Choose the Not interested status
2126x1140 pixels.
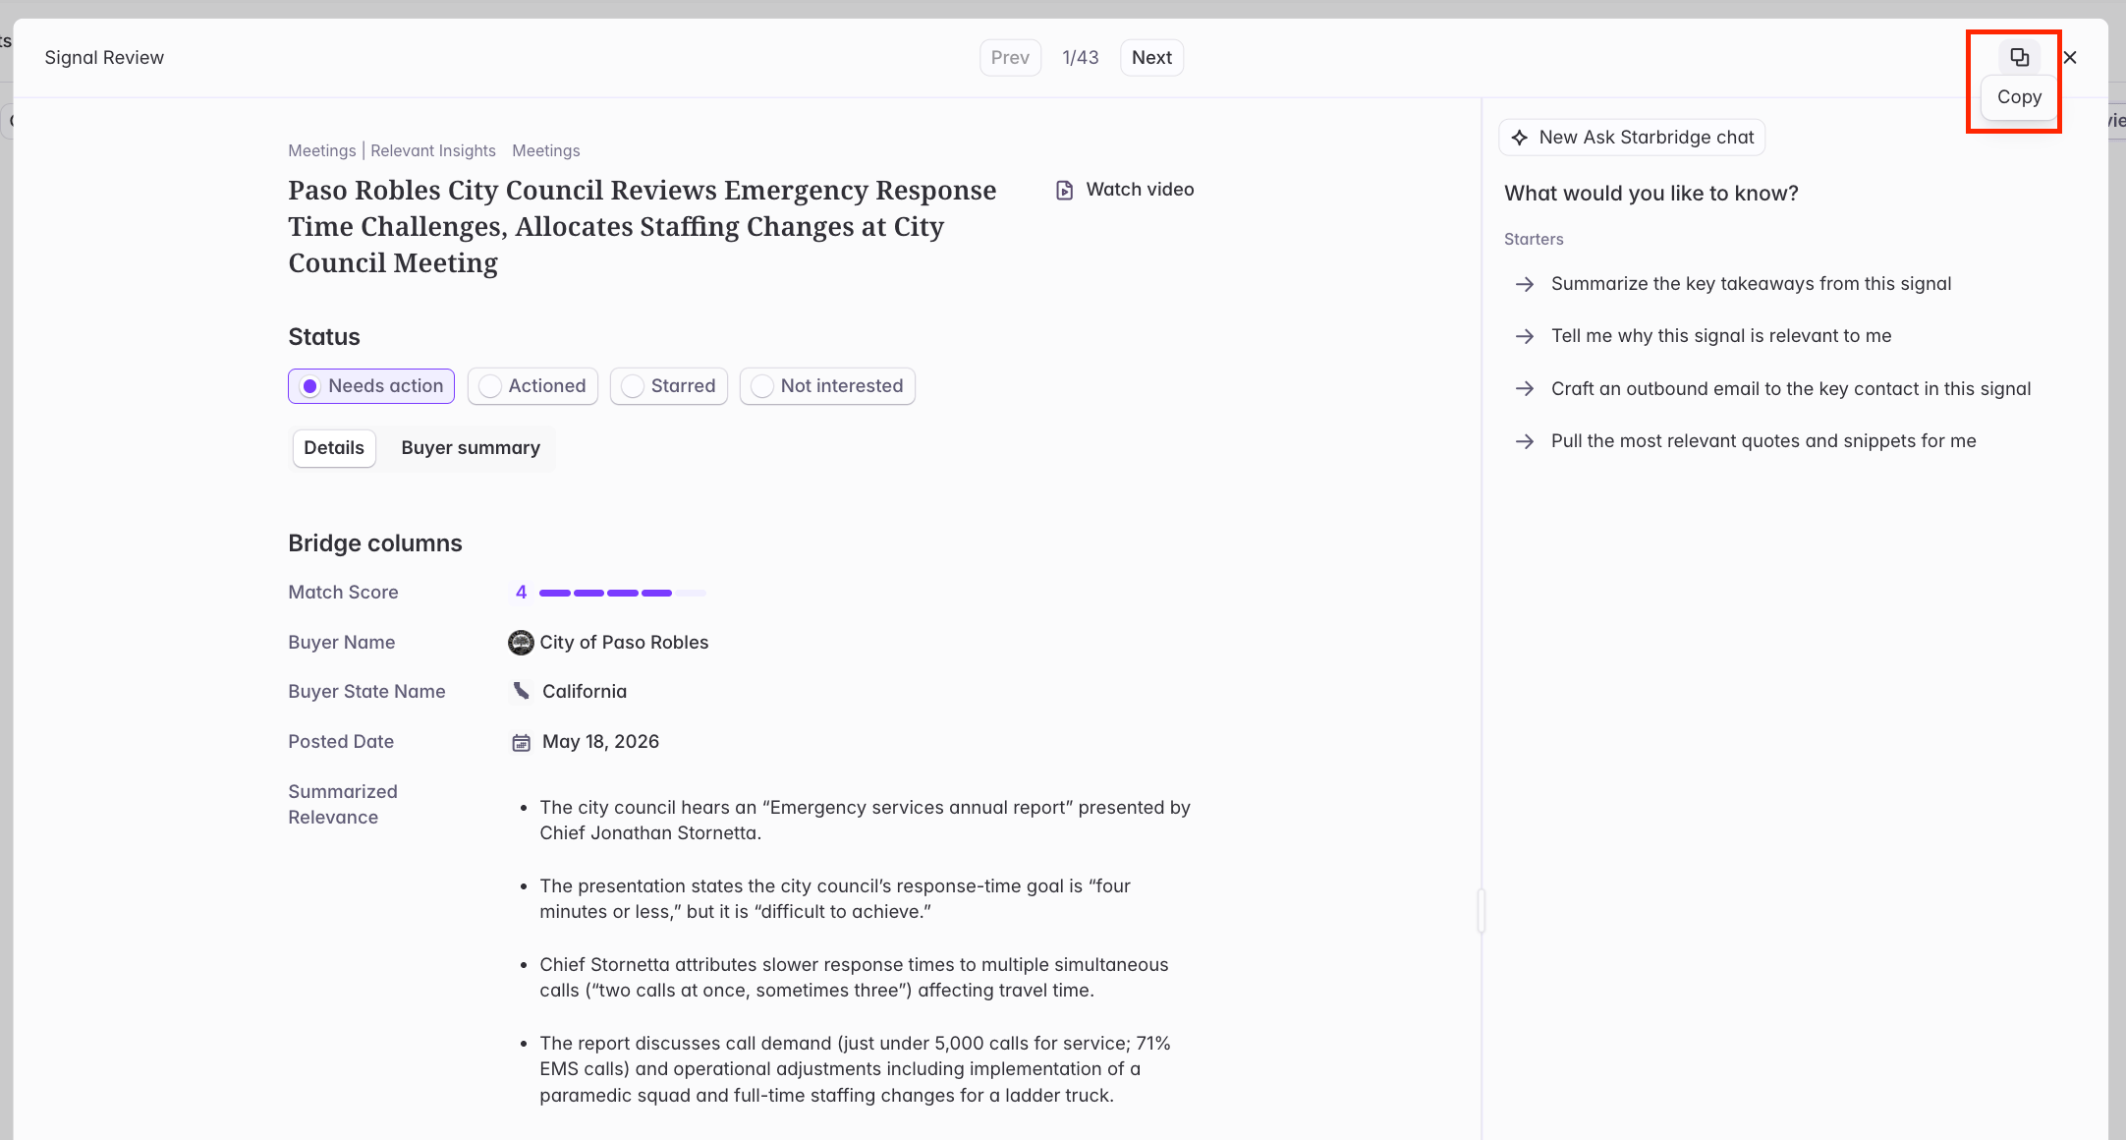point(827,386)
